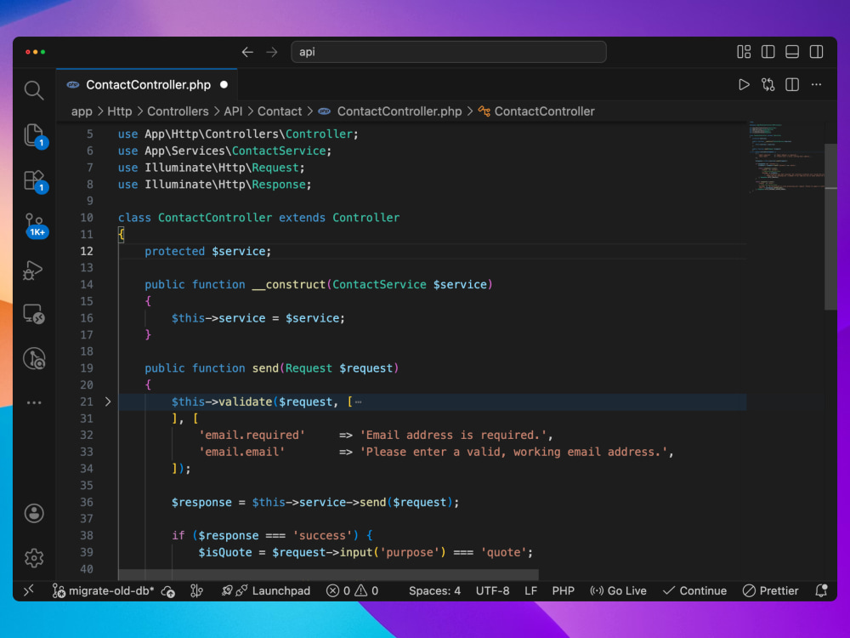
Task: Click the Prettier status item
Action: click(x=770, y=591)
